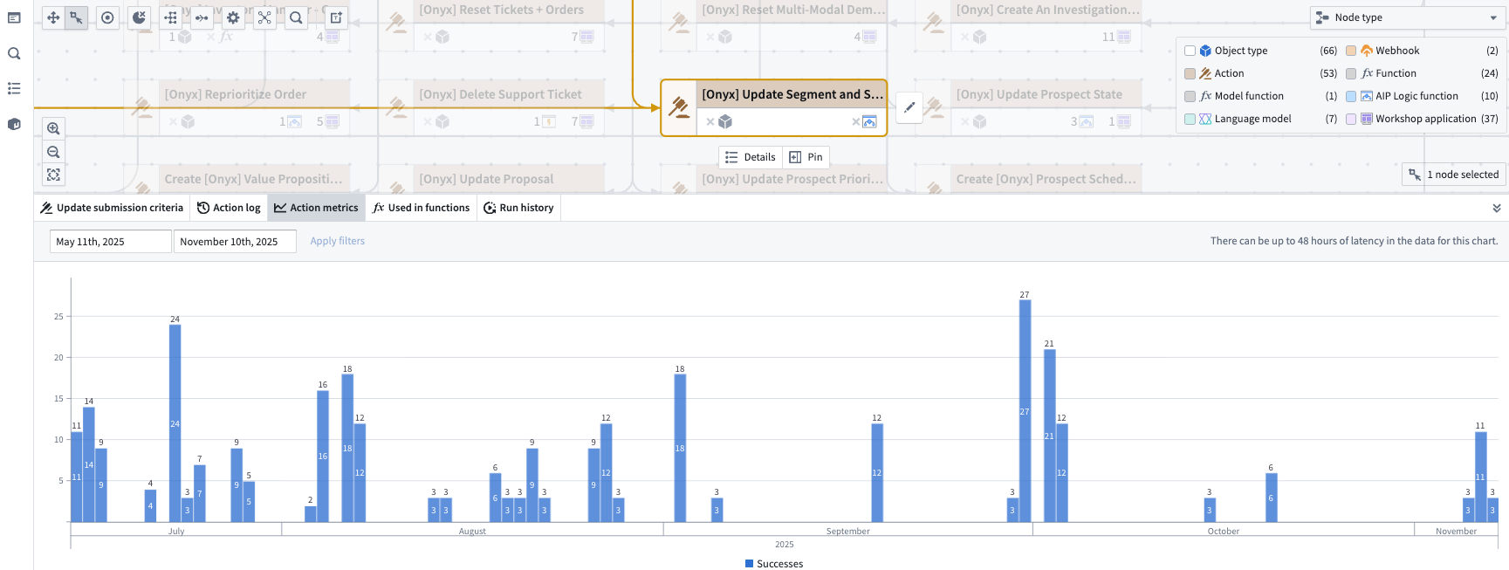Toggle the Function legend checkbox

coord(1351,73)
